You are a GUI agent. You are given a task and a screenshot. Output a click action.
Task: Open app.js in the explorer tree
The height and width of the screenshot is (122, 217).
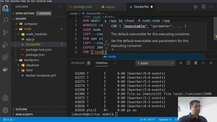click(30, 39)
